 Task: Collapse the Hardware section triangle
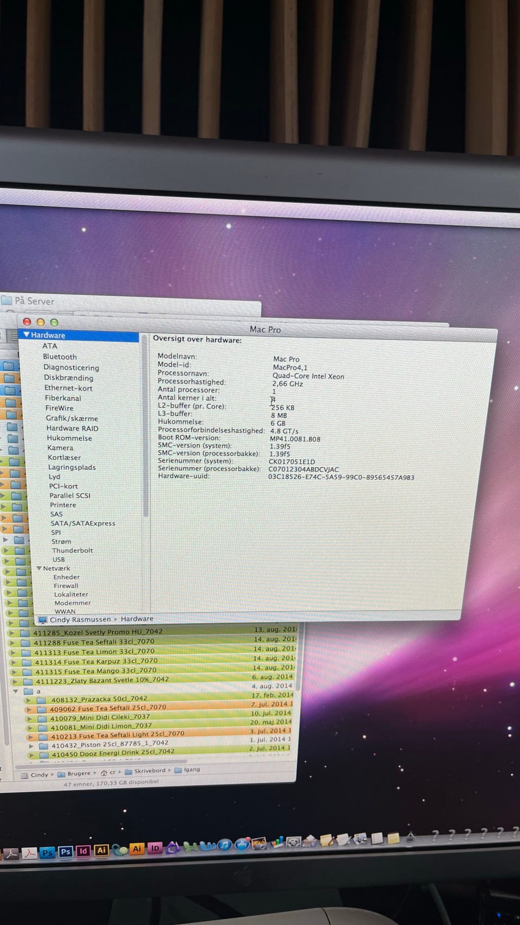pos(26,335)
